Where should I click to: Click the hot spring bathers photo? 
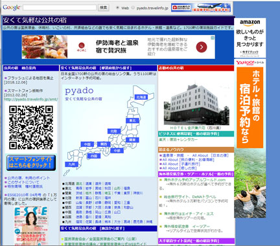pos(250,183)
